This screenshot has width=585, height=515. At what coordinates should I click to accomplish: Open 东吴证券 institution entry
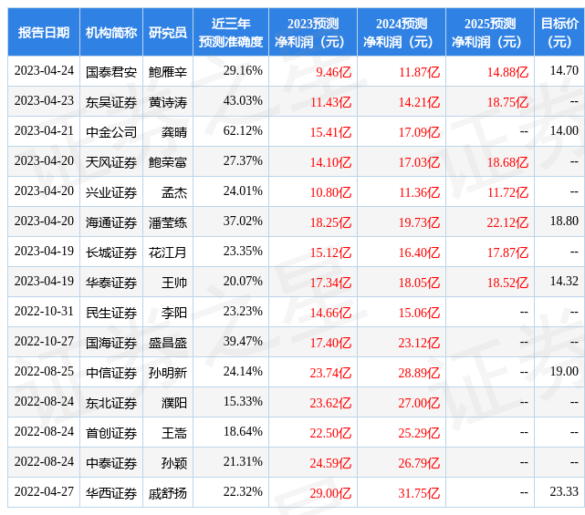click(x=111, y=101)
